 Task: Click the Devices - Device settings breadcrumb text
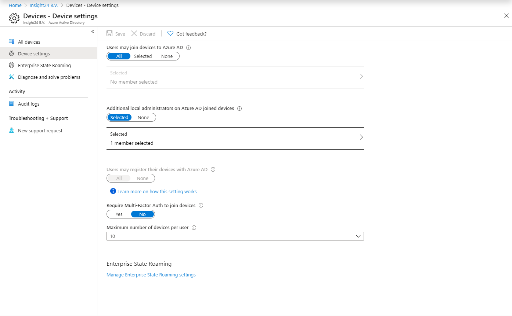92,5
